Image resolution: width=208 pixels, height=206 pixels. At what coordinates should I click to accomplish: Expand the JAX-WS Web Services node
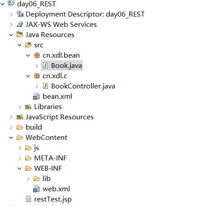click(11, 25)
